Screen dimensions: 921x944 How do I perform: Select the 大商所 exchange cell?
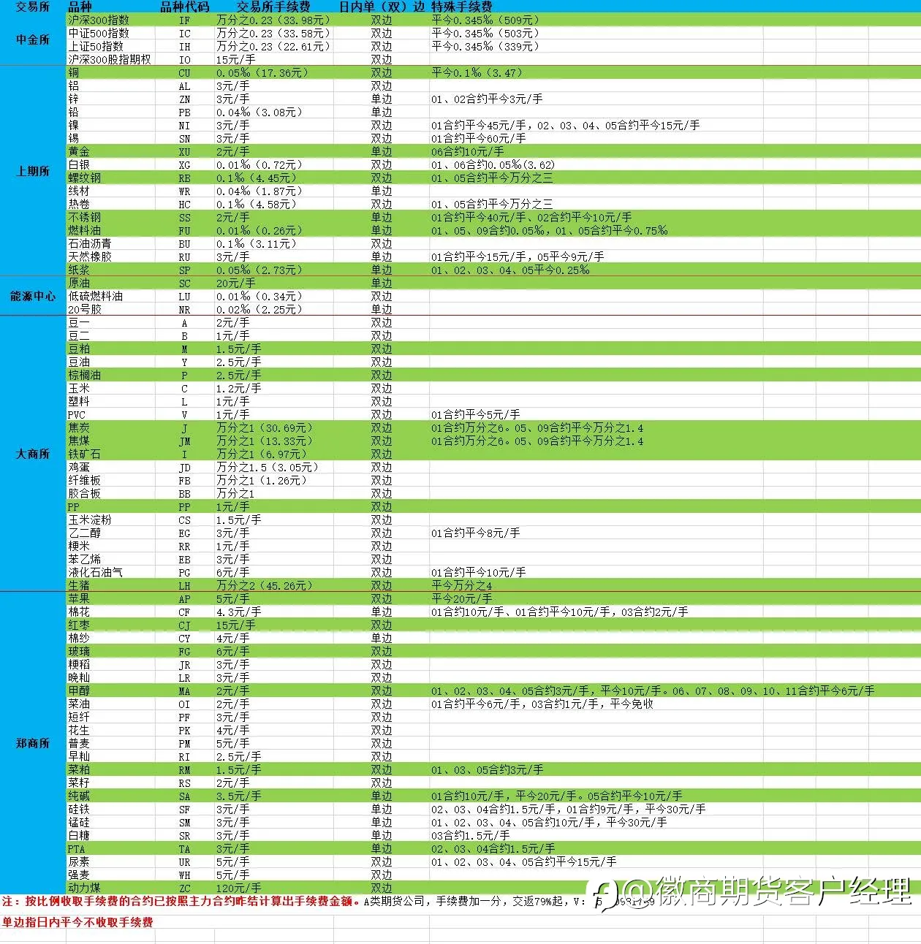(x=33, y=454)
